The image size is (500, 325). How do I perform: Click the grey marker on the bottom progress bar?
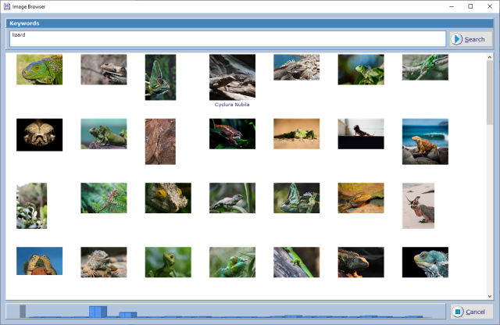23,312
